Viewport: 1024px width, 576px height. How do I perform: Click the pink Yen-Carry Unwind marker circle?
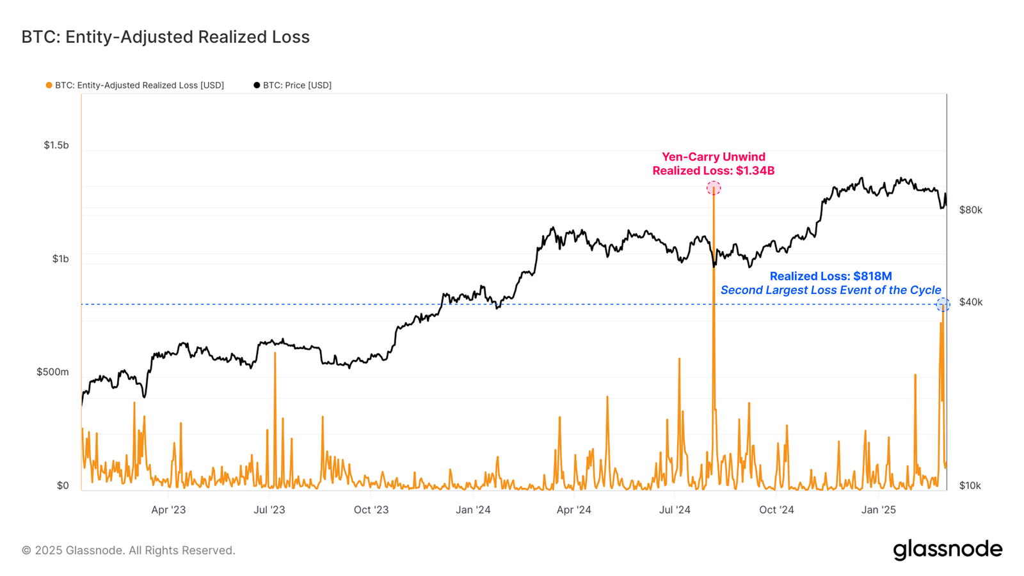pos(714,188)
